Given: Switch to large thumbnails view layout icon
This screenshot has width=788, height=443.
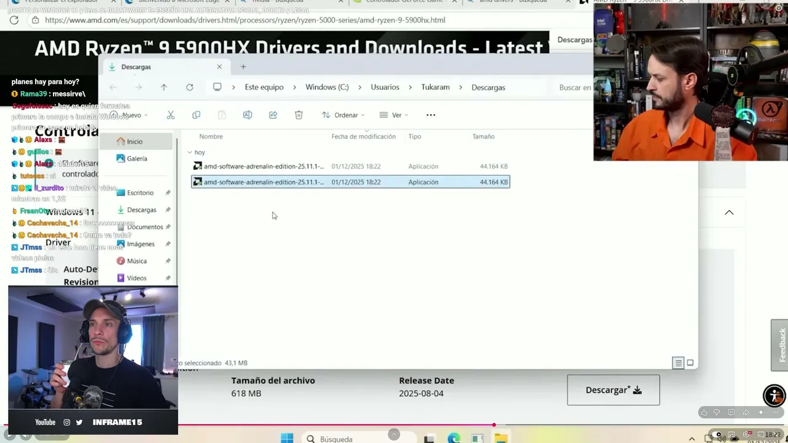Looking at the screenshot, I should click(x=690, y=363).
